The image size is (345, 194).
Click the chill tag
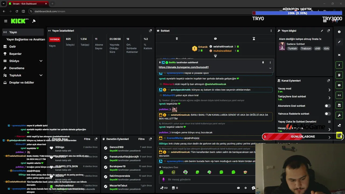tap(317, 48)
